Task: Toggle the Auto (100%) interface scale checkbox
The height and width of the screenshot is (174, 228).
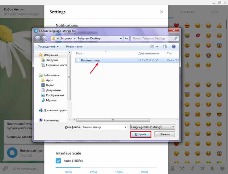Action: tap(58, 160)
